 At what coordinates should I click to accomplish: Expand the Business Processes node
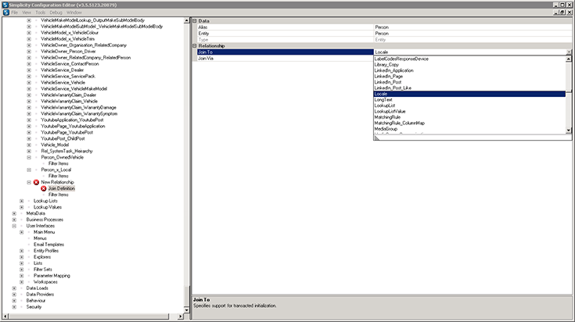pyautogui.click(x=15, y=220)
